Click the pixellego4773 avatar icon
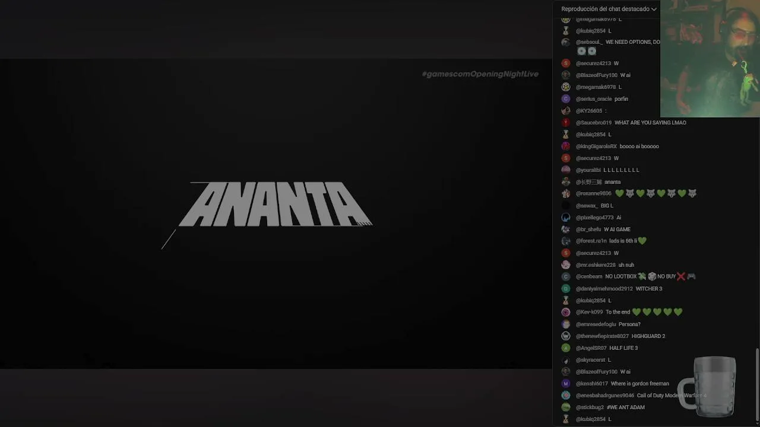This screenshot has width=760, height=427. (566, 218)
